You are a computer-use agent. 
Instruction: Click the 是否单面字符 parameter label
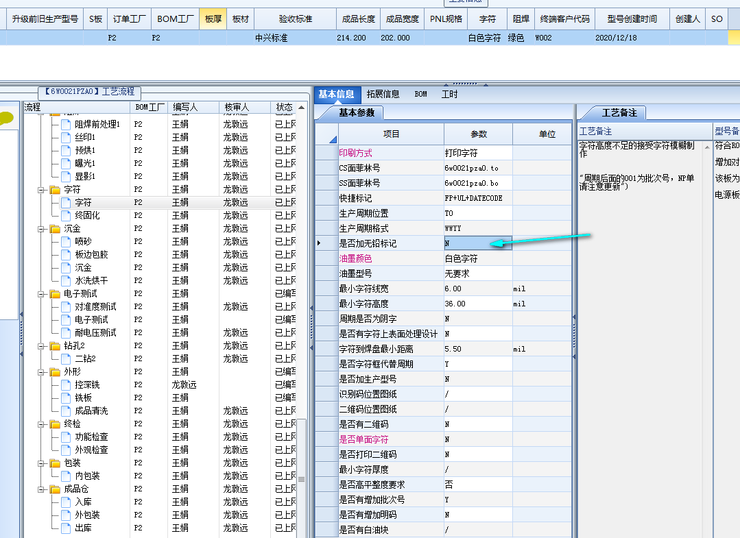[364, 439]
